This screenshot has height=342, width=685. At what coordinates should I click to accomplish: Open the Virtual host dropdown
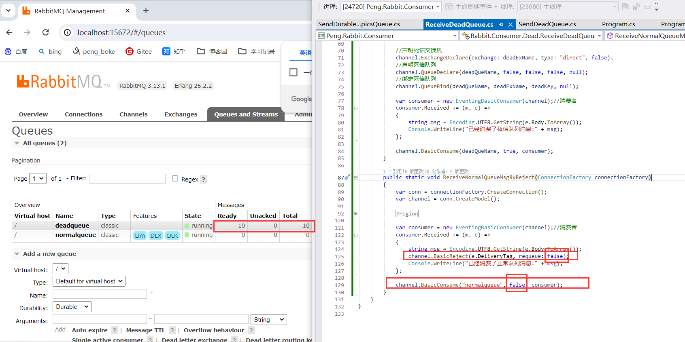(x=60, y=268)
